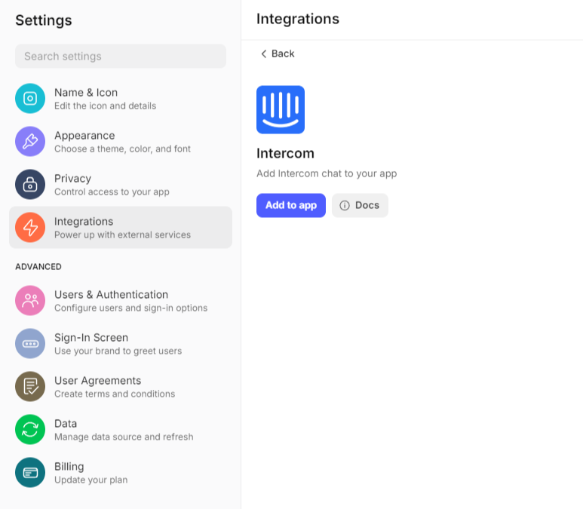Open the green Data refresh icon
The image size is (583, 509).
point(30,429)
